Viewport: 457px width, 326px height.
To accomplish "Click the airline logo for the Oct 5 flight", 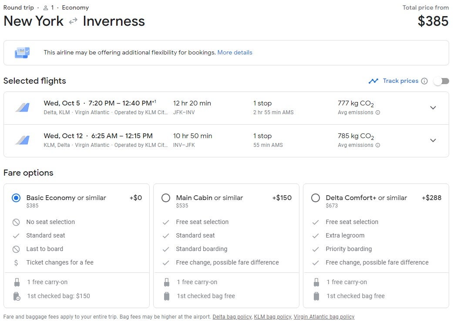I will pyautogui.click(x=23, y=108).
